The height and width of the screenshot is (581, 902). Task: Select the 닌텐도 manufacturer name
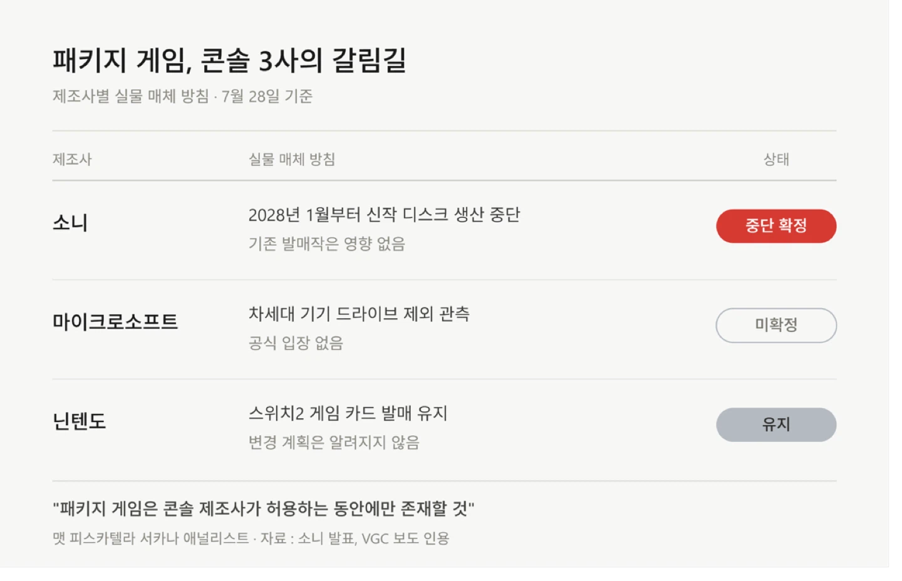[80, 421]
